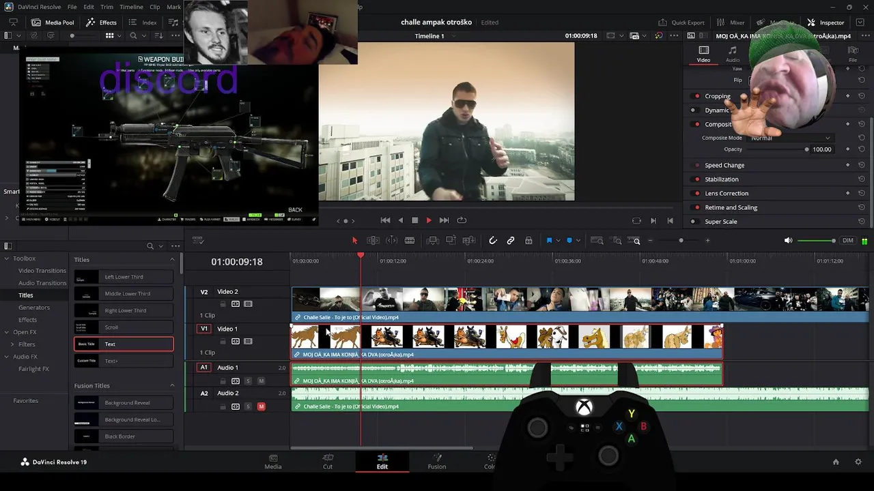Toggle linked selection chain icon
Viewport: 874px width, 491px height.
pos(511,241)
